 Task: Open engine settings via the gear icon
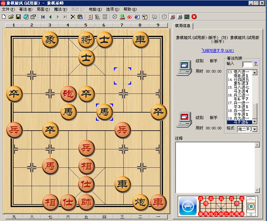pyautogui.click(x=114, y=16)
